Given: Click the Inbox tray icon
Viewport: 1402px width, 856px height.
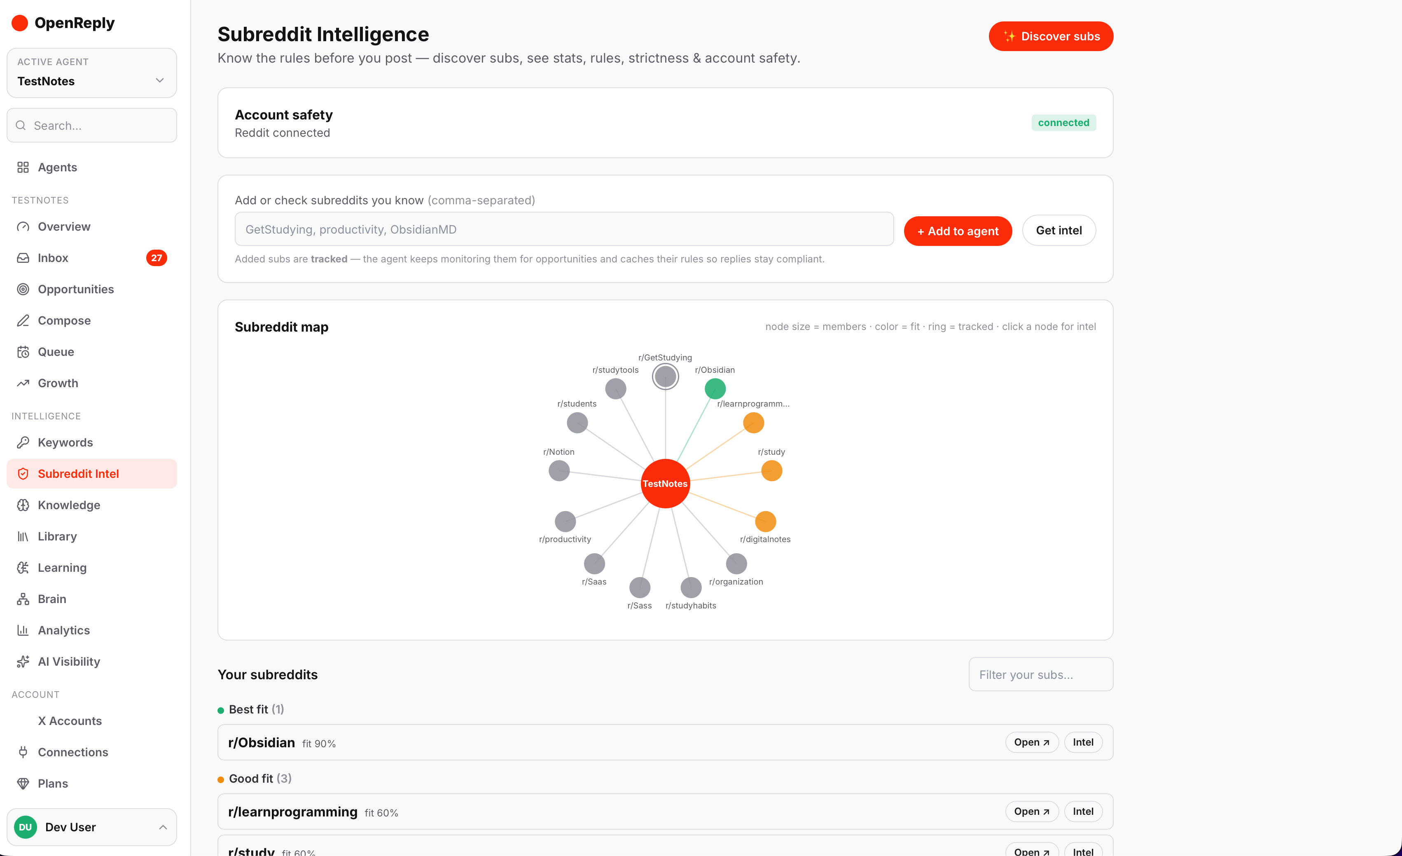Looking at the screenshot, I should [23, 258].
